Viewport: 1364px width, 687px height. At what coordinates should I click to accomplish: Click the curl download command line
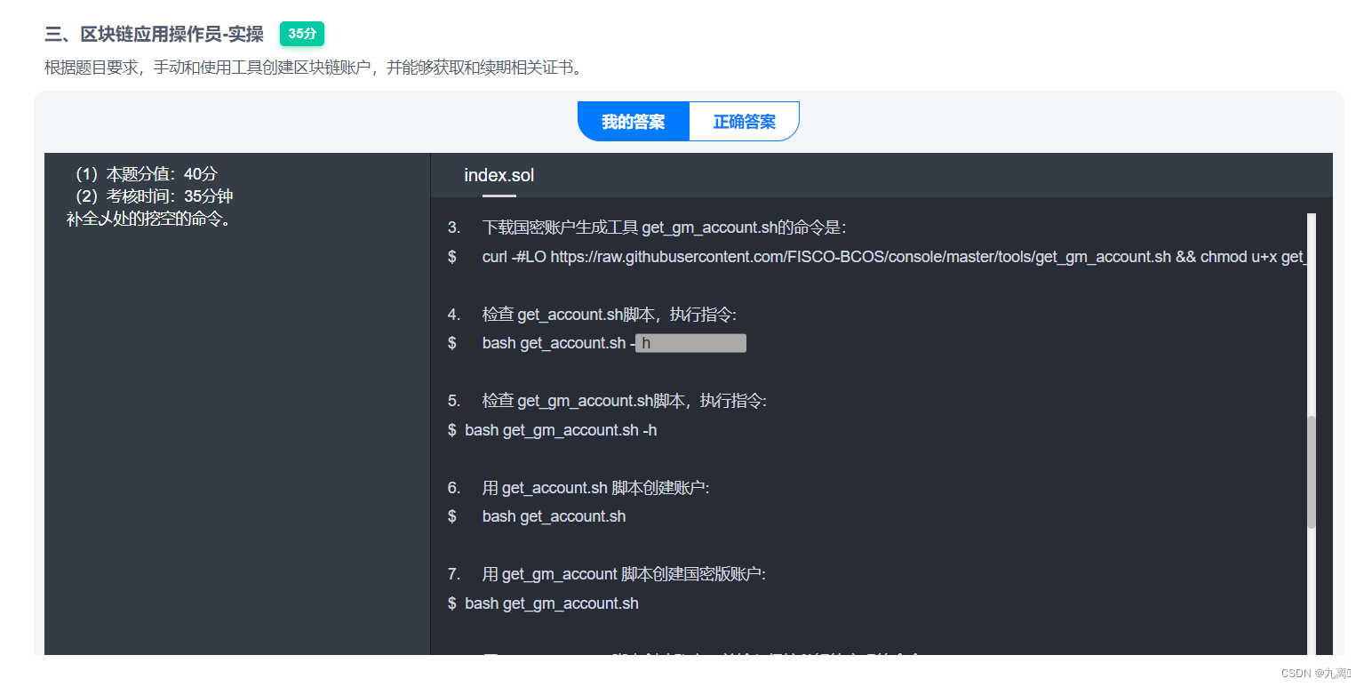(893, 257)
